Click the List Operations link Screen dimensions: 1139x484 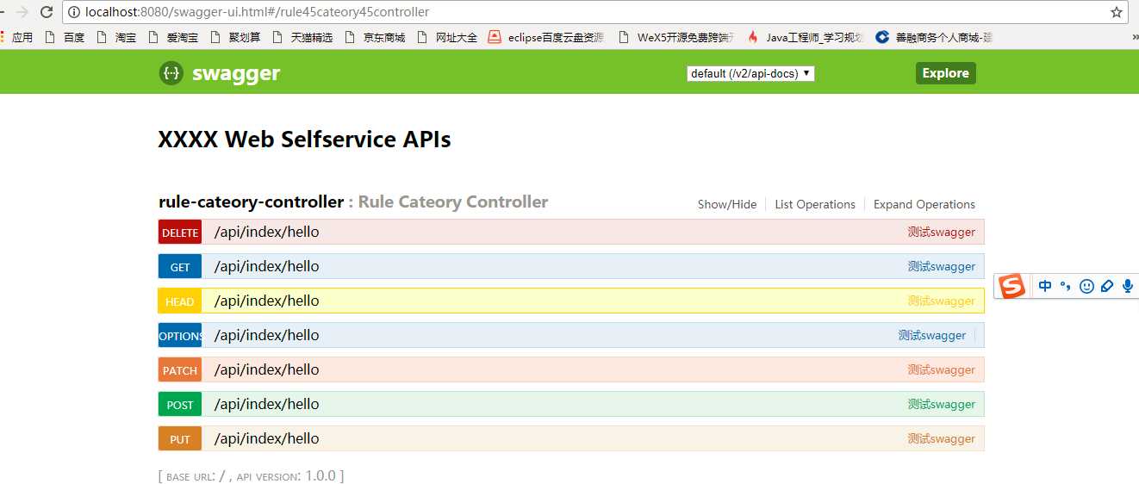click(x=815, y=204)
